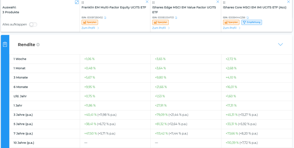Remove the iShares Edge MSCI EM Value column
The width and height of the screenshot is (294, 148).
pos(218,2)
